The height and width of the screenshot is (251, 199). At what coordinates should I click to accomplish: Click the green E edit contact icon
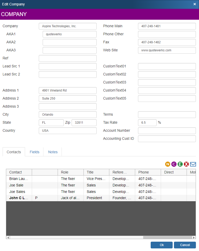[x=180, y=164]
